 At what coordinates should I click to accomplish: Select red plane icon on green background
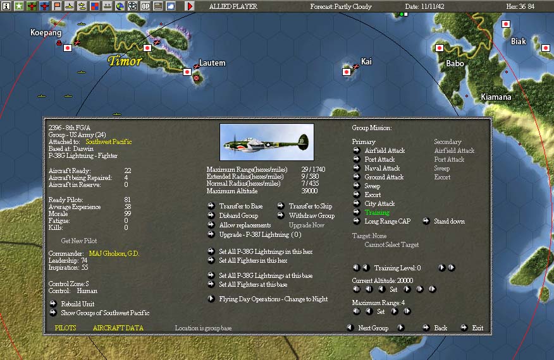[32, 6]
